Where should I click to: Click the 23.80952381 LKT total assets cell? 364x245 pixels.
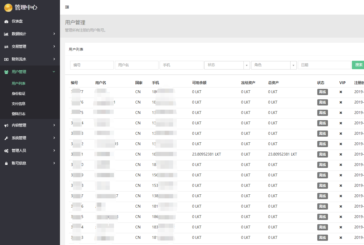[x=283, y=154]
